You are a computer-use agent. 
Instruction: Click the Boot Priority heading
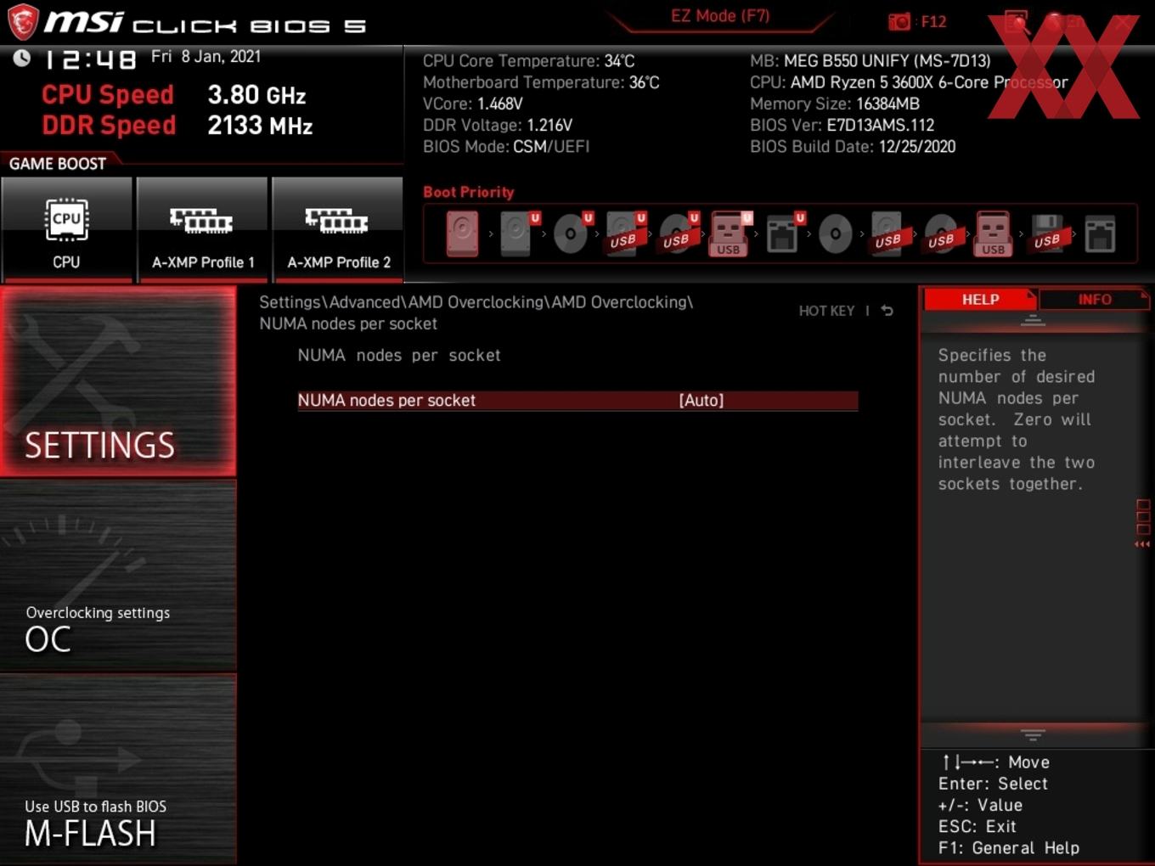[468, 192]
